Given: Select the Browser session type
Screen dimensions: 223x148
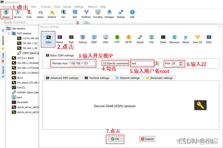Looking at the screenshot, I should (x=174, y=39).
